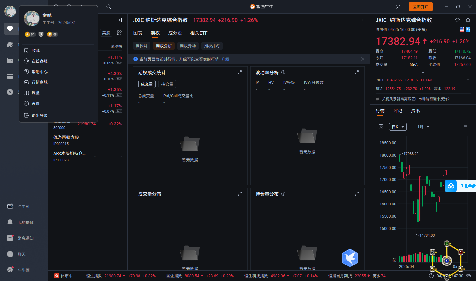Open 牛牛圈 community icon
The height and width of the screenshot is (281, 476).
[10, 270]
